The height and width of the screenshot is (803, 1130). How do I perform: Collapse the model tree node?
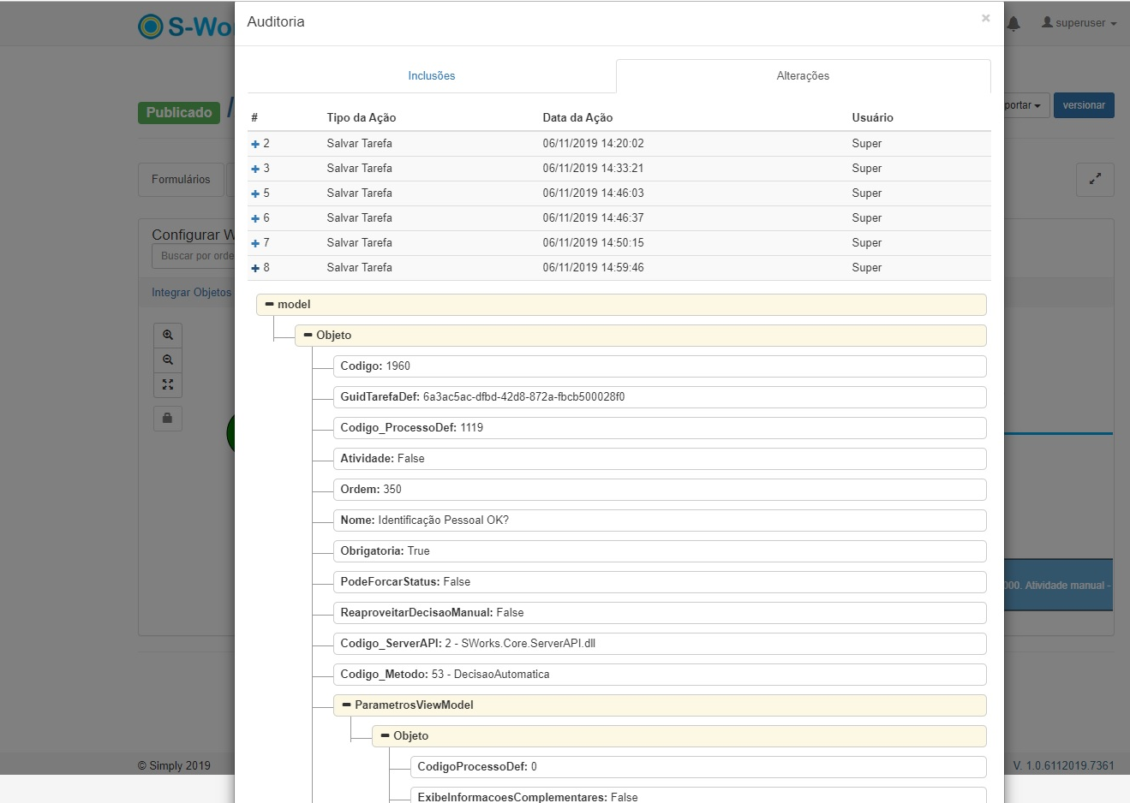coord(269,304)
